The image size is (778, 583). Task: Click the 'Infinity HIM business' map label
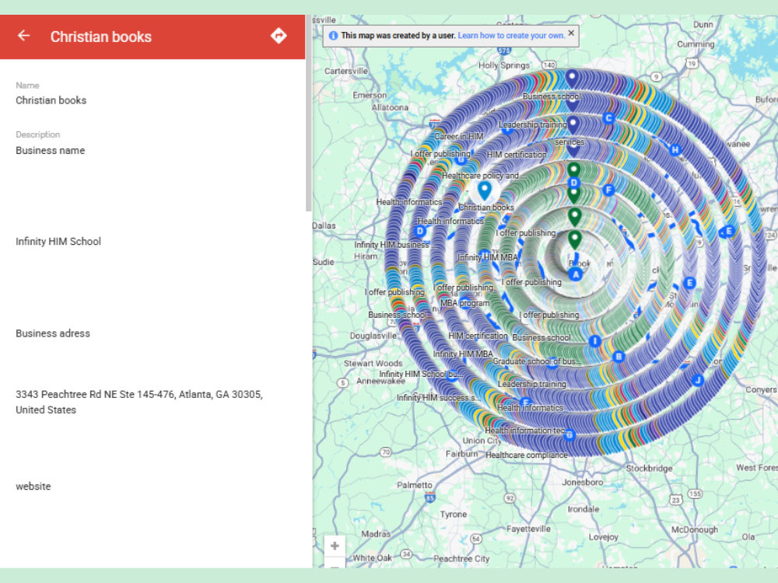393,244
